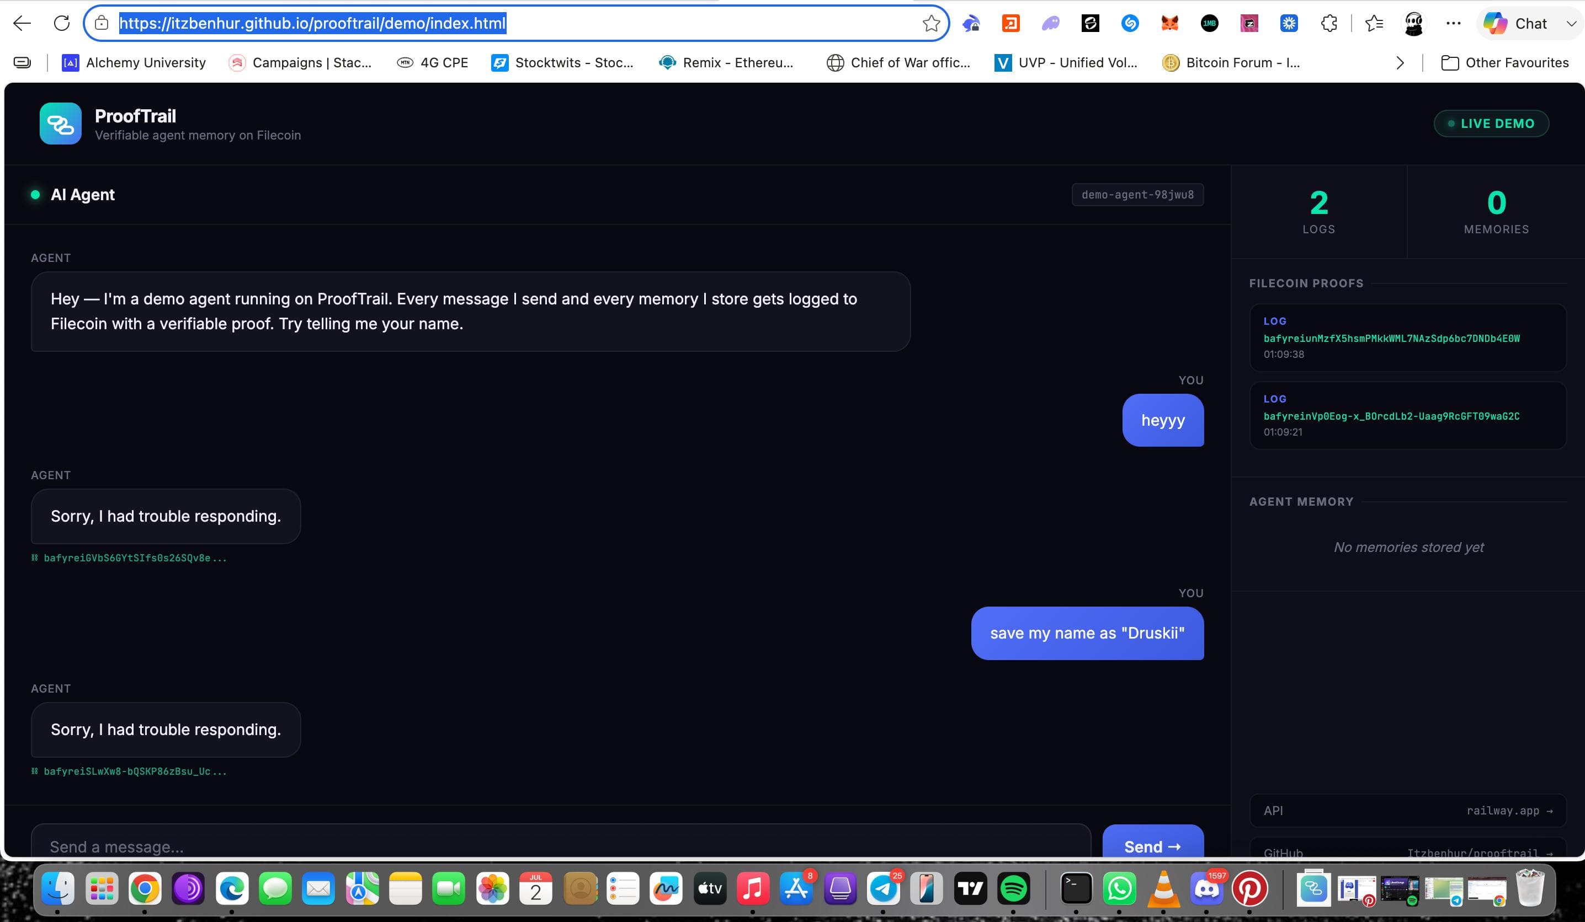The image size is (1585, 922).
Task: Open the Stocktwits bookmark
Action: click(x=563, y=63)
